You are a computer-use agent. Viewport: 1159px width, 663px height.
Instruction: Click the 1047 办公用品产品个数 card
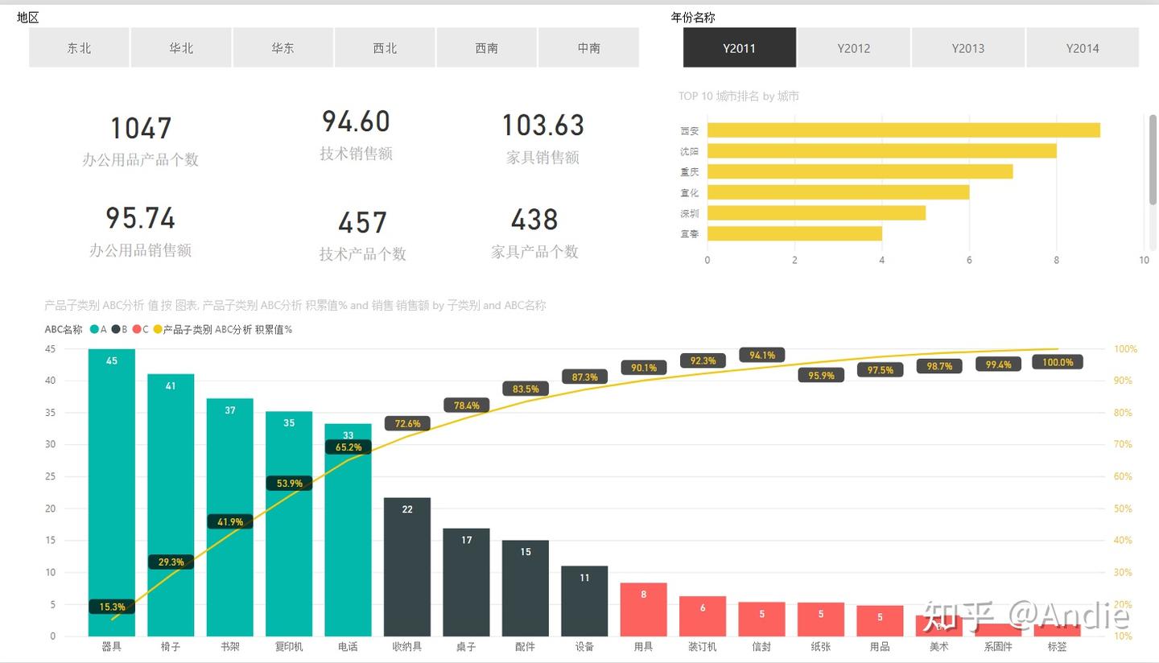pos(140,140)
